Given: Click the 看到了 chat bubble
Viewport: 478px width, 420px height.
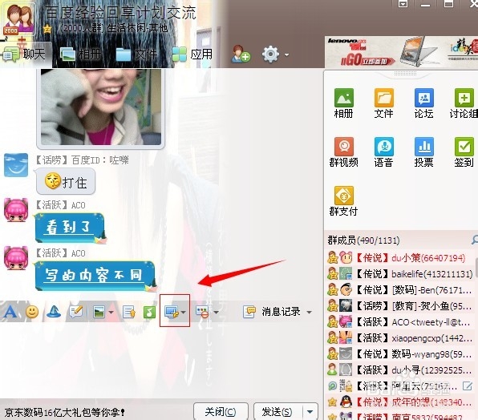Looking at the screenshot, I should coord(71,228).
